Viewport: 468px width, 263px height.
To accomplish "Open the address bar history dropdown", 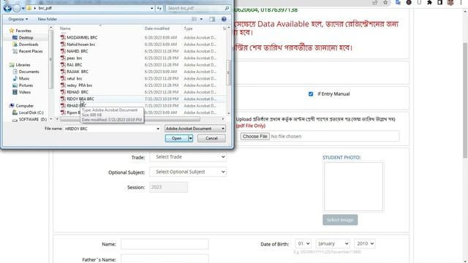I will click(152, 8).
